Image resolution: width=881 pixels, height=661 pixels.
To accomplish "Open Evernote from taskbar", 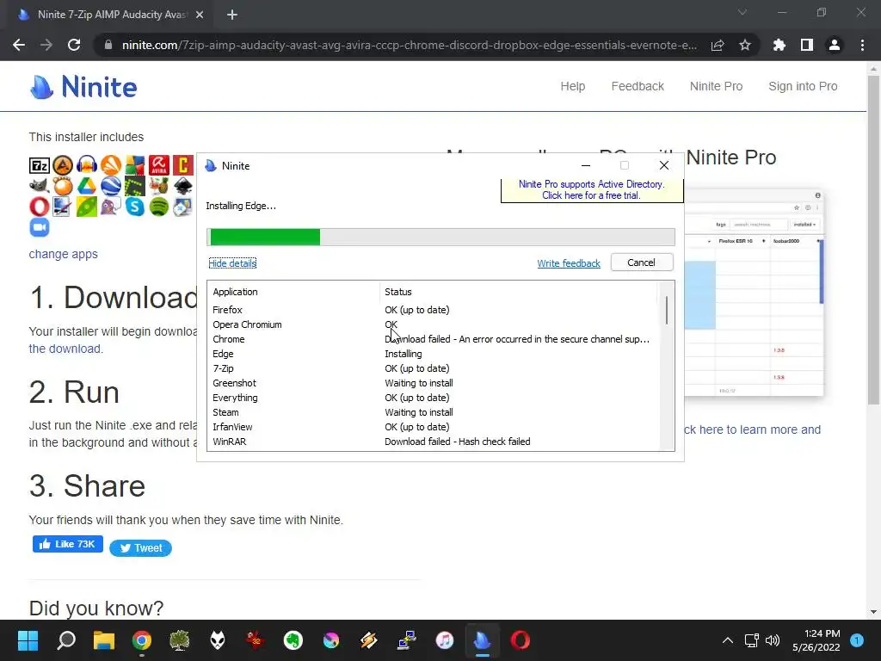I will (293, 640).
